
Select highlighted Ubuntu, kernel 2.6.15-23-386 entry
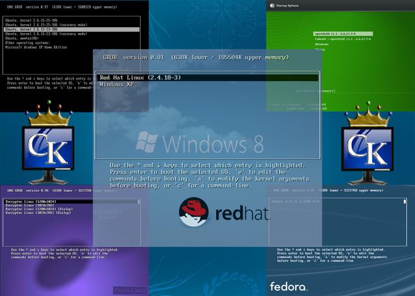72,29
